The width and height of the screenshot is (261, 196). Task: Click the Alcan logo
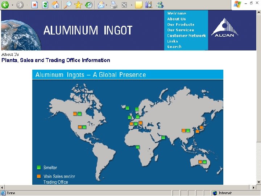pyautogui.click(x=224, y=28)
